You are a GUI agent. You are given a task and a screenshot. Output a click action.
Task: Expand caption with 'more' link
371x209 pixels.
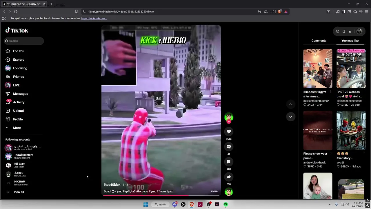pos(214,191)
